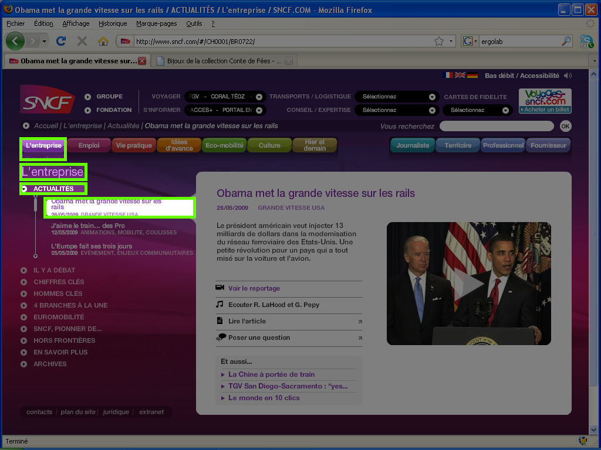Viewport: 601px width, 450px height.
Task: Open J'aime le train... des Pro article
Action: [88, 226]
